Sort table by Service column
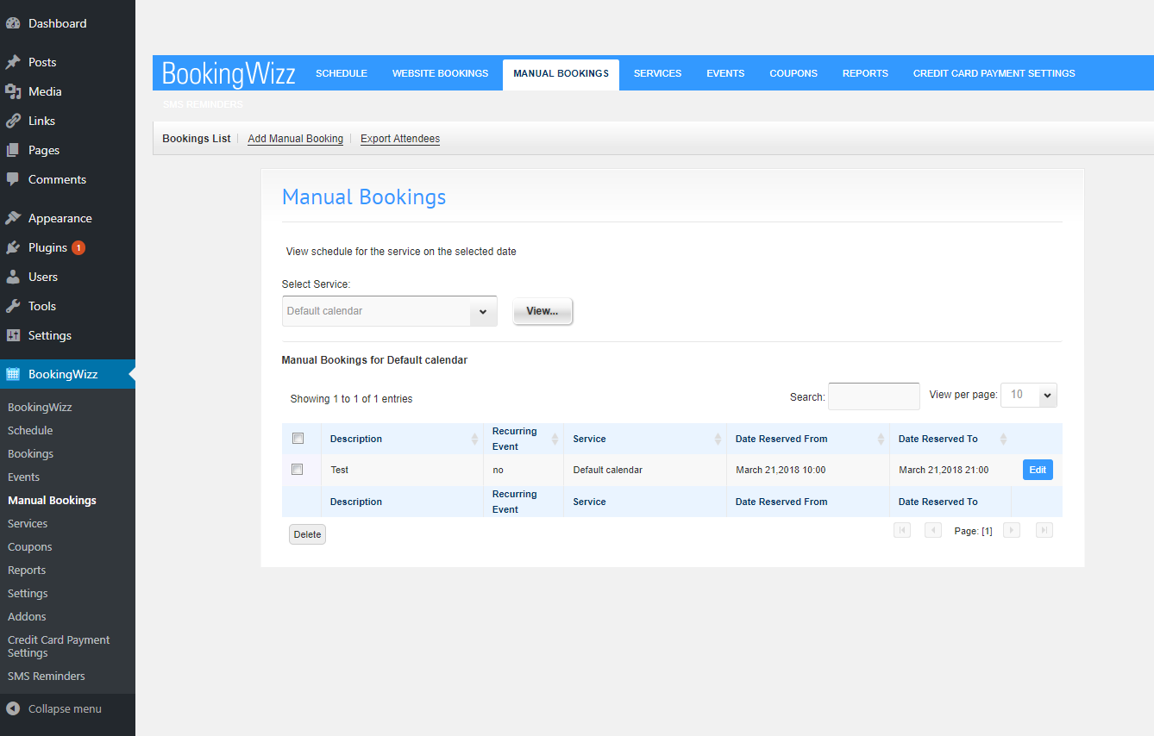 [x=645, y=439]
